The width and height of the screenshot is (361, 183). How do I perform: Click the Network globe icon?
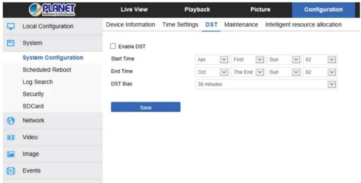click(x=11, y=121)
